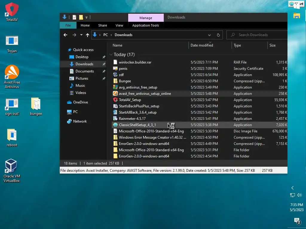Open File Explorer from the taskbar
Image resolution: width=306 pixels, height=229 pixels.
[x=297, y=16]
